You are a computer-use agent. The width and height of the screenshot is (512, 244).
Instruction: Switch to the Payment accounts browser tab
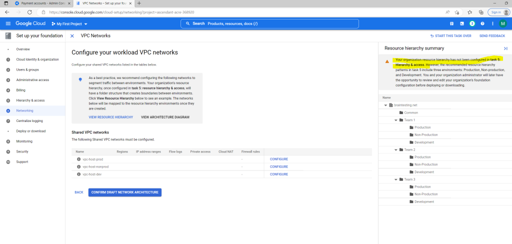tap(42, 3)
